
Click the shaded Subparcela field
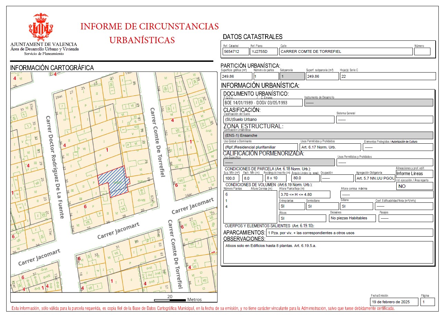pos(292,76)
